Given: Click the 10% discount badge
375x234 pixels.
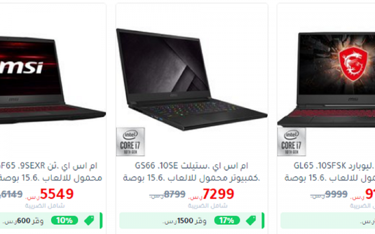Looking at the screenshot, I should [65, 220].
